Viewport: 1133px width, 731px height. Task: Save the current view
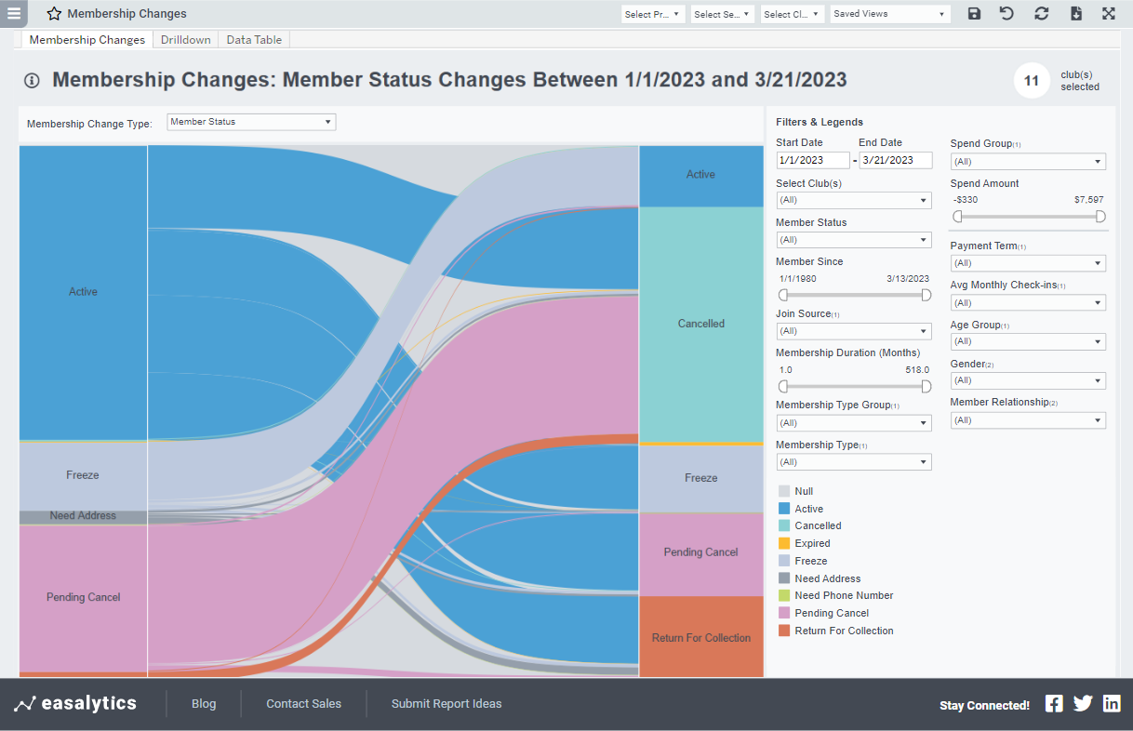pyautogui.click(x=974, y=13)
